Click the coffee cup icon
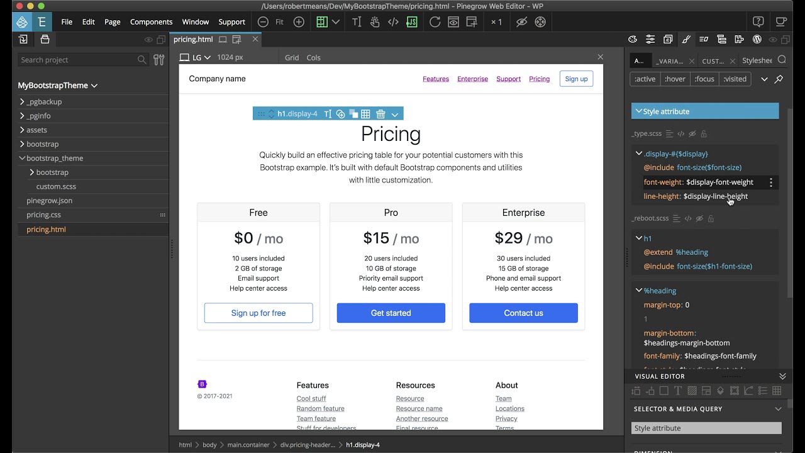The image size is (805, 453). tap(781, 21)
